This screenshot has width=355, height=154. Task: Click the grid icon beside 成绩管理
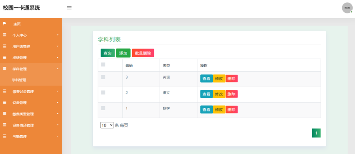4,57
